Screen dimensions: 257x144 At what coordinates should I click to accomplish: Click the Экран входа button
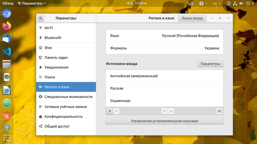(192, 18)
